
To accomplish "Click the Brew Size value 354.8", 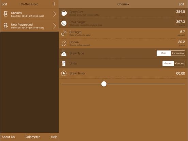I will (x=181, y=12).
